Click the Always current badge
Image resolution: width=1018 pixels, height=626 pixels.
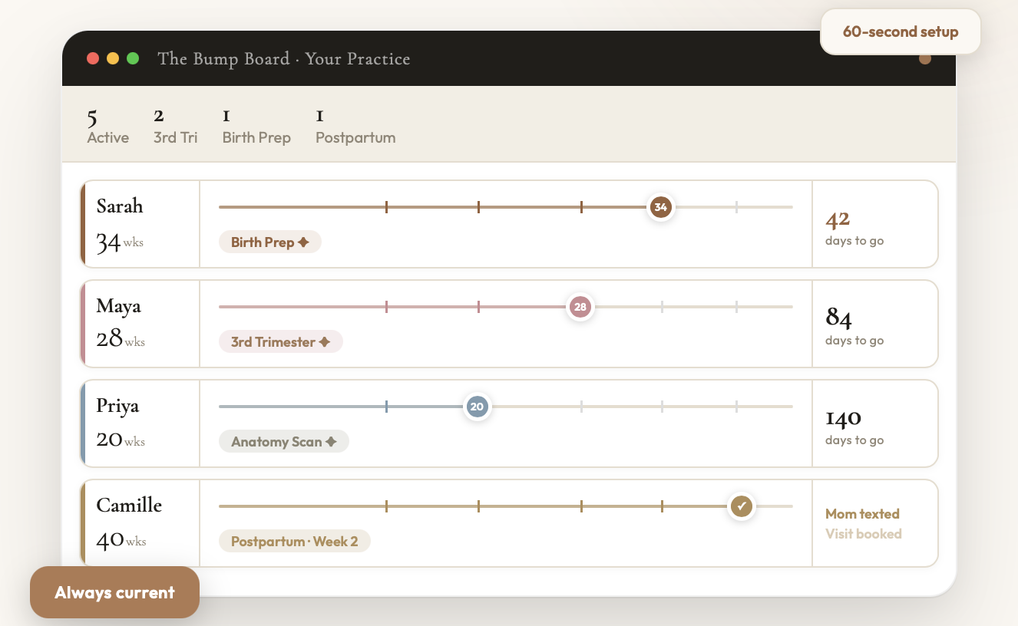(114, 592)
